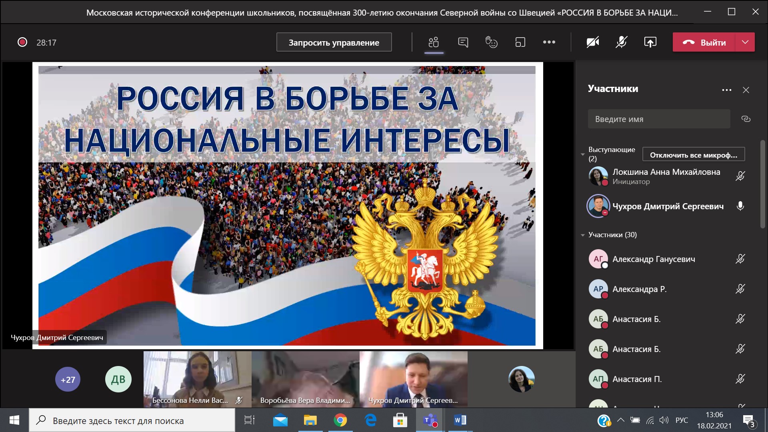Click the copy join link icon

click(746, 119)
